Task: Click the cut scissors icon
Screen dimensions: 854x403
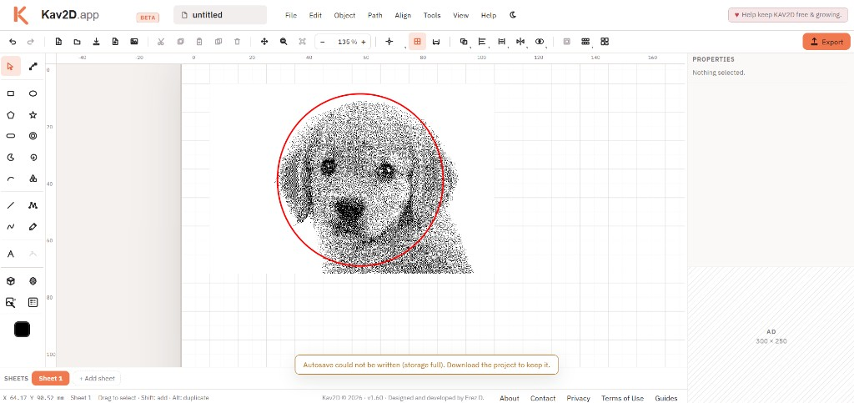Action: pos(161,42)
